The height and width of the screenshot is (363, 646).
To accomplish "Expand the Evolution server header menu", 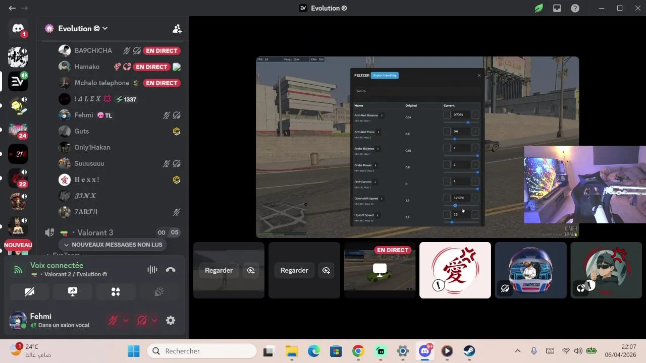I will point(105,29).
